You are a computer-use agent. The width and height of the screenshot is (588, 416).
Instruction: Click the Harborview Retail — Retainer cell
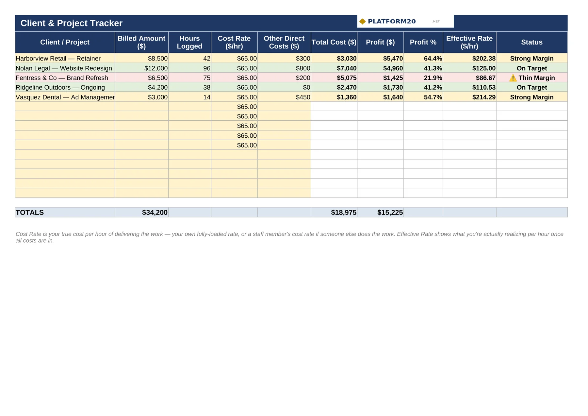(65, 58)
